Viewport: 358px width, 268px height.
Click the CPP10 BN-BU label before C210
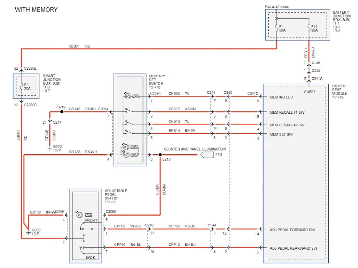[128, 245]
